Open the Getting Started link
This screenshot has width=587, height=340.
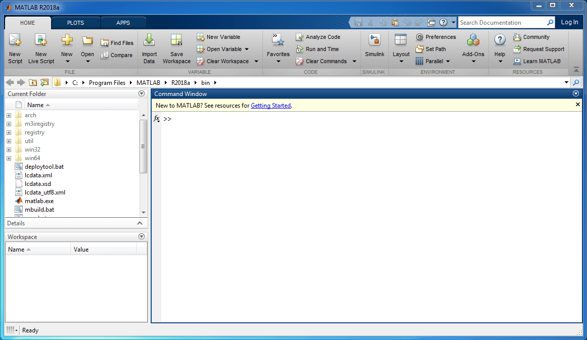pos(270,106)
